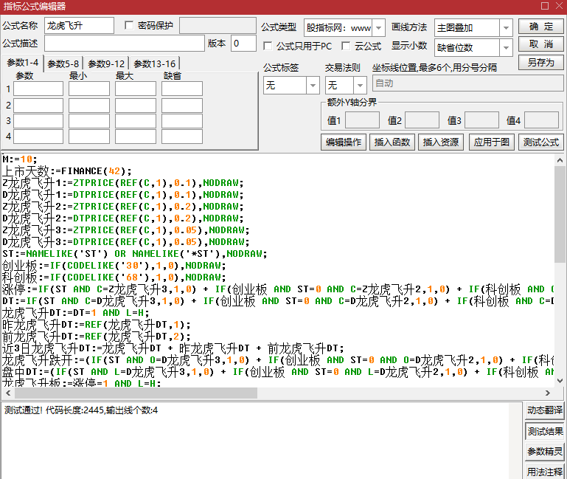Open the 公式类型 dropdown
Image resolution: width=567 pixels, height=479 pixels.
378,28
